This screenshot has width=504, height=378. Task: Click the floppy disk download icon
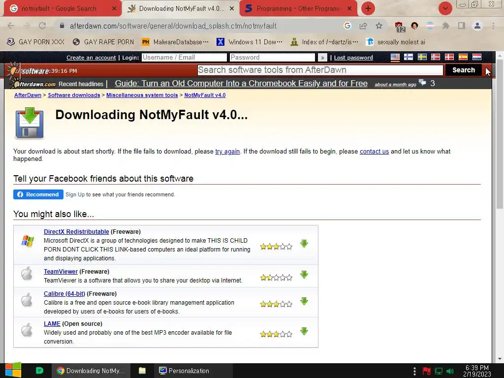[x=29, y=123]
